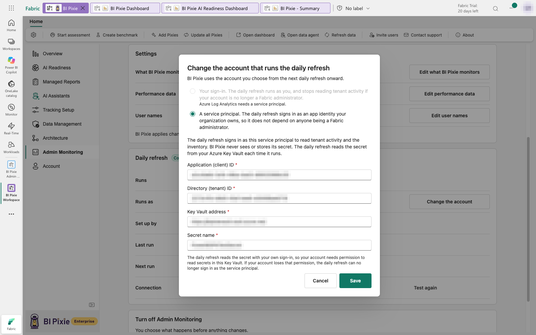Switch to BI Pixie Dashboard tab

tap(125, 8)
